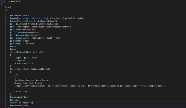Click 'else{$srs=$srsl}' at line end
This screenshot has height=108, width=186.
[156, 86]
